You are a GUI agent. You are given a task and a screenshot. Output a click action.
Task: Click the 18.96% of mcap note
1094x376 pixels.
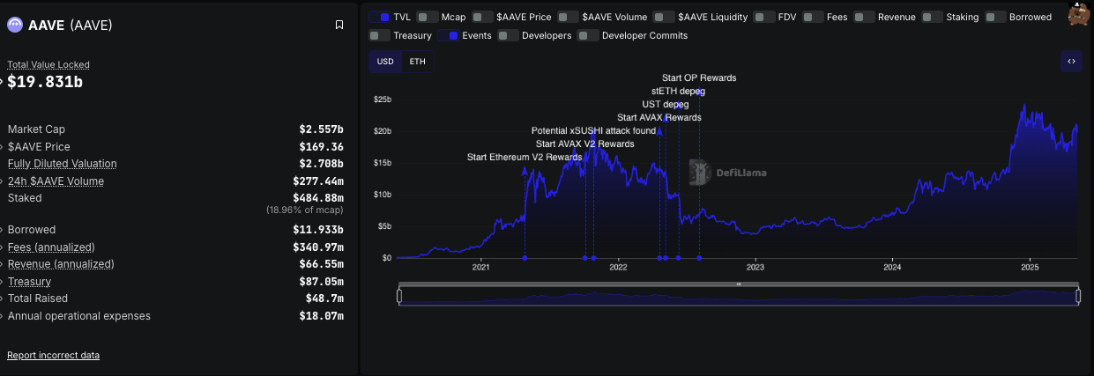tap(305, 210)
